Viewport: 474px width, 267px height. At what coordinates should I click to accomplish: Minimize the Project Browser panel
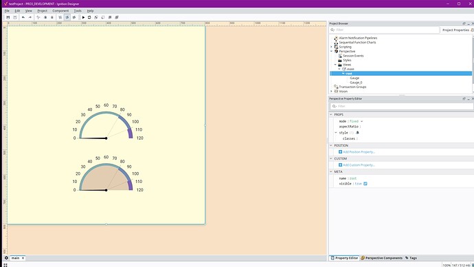pos(469,23)
